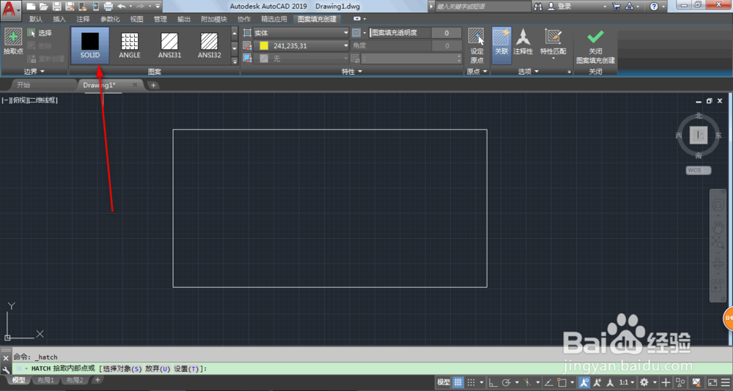Toggle the drawing grid display on status bar
The image size is (733, 391).
(458, 382)
